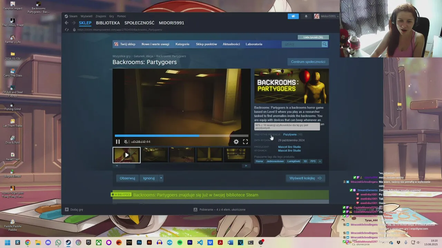Image resolution: width=442 pixels, height=248 pixels.
Task: Expand Nowe i warte uwagi menu
Action: point(155,44)
